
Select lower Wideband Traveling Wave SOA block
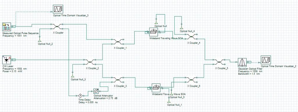point(156,87)
